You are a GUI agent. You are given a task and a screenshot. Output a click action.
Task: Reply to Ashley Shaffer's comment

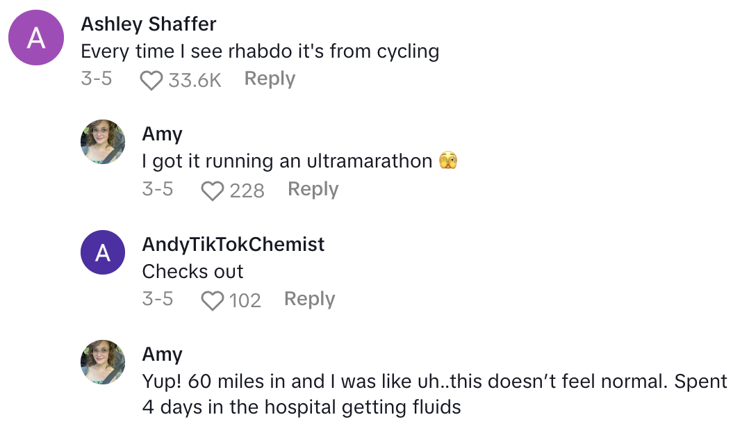[x=270, y=79]
